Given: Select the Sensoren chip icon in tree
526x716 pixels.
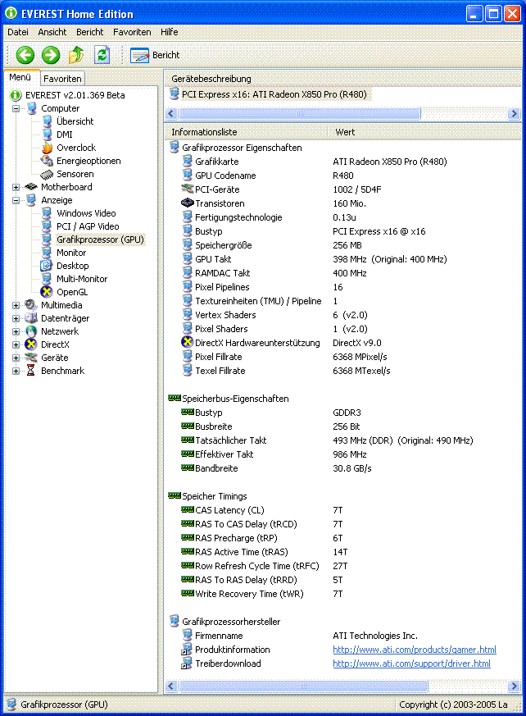Looking at the screenshot, I should [x=47, y=174].
